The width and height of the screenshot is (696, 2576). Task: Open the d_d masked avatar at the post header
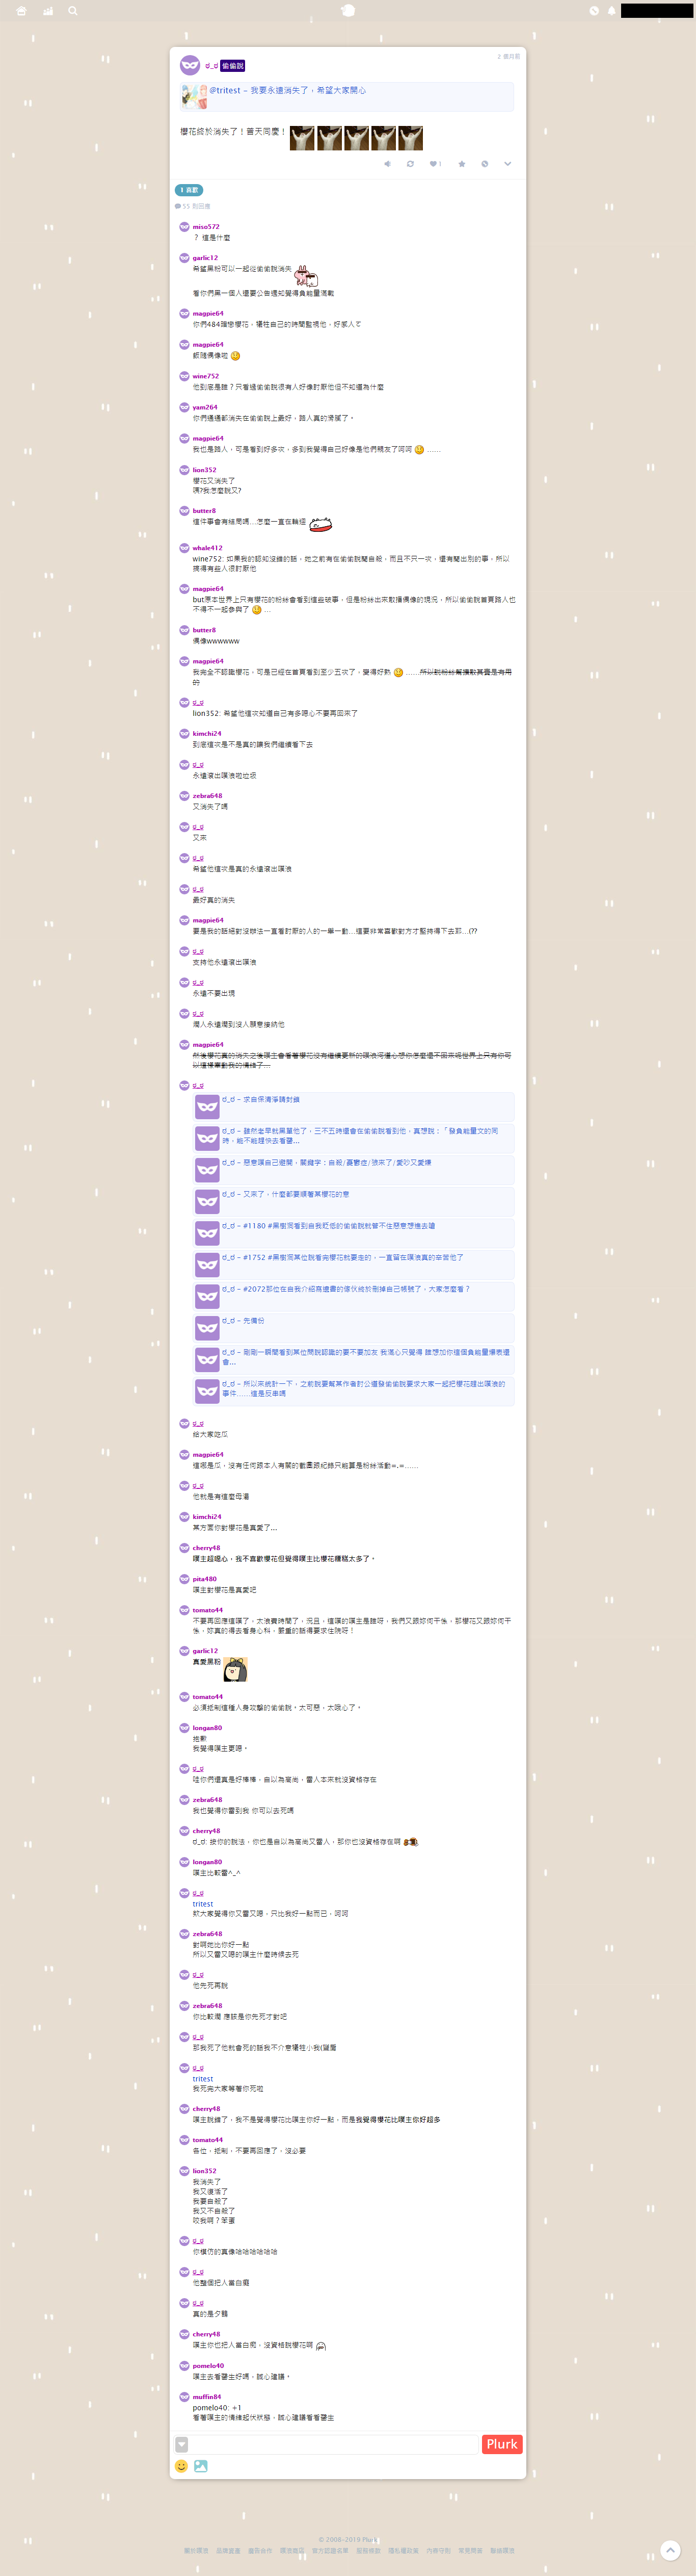tap(190, 66)
